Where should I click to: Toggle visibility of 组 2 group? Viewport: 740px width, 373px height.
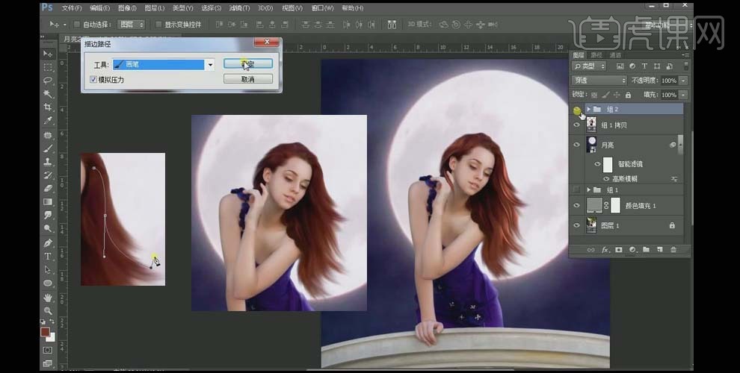click(x=577, y=110)
